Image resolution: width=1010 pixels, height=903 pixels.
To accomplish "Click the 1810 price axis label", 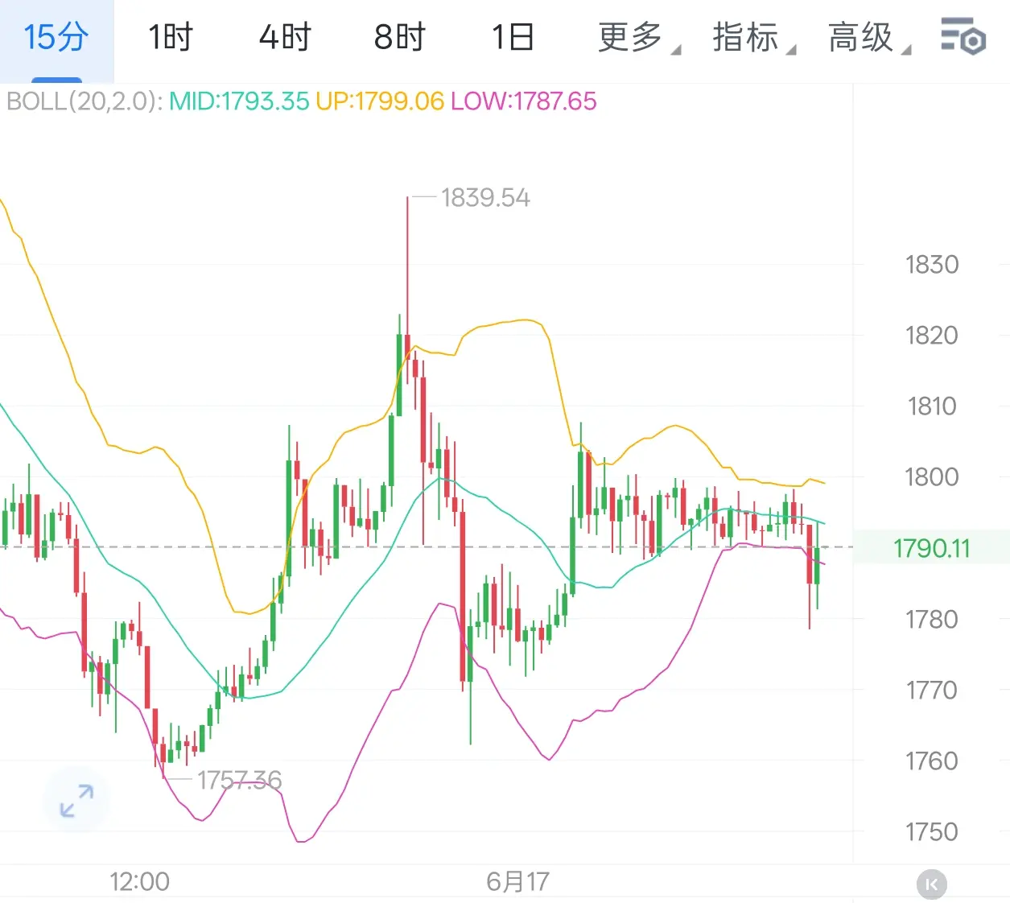I will click(x=932, y=406).
